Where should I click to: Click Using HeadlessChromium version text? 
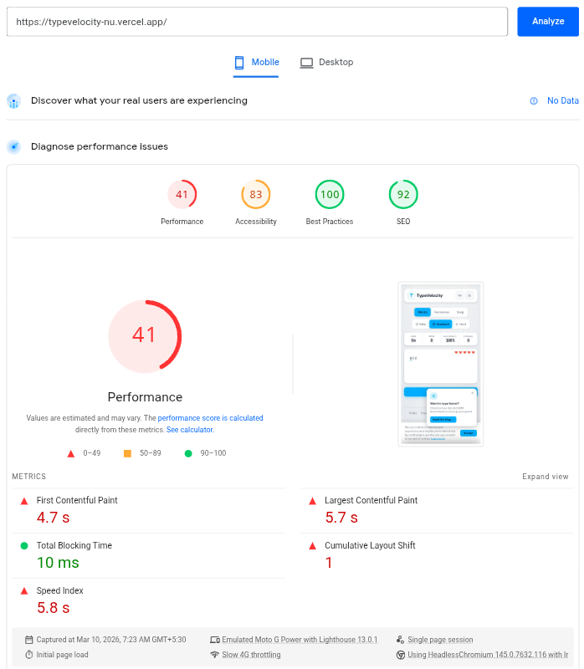coord(488,655)
